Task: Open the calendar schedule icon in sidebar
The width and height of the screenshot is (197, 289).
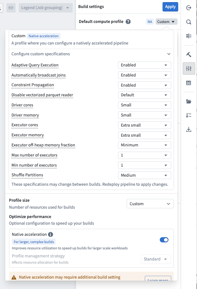Action: point(189,83)
